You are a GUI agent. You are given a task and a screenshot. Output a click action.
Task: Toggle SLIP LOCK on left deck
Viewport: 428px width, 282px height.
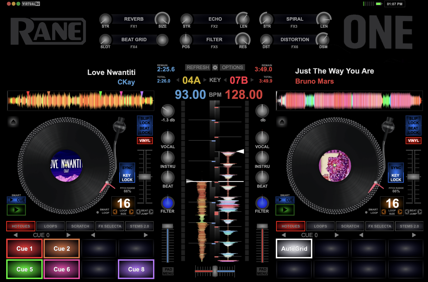145,121
